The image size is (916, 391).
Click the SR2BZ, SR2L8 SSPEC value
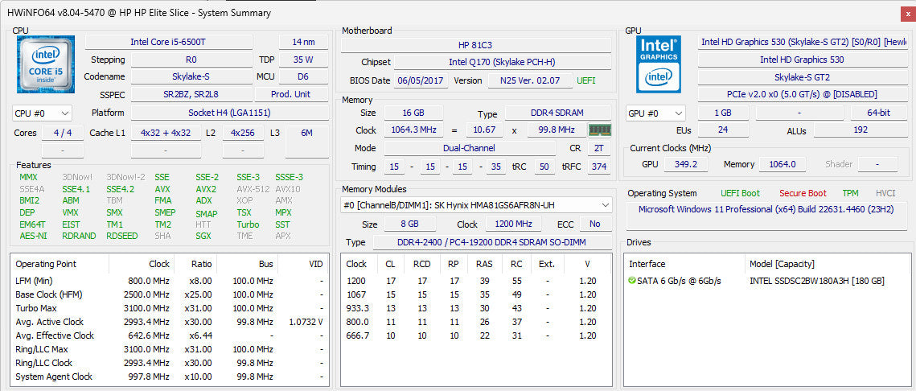tap(191, 94)
